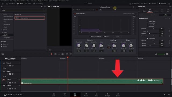This screenshot has height=97, width=172.
Task: Click the Detection Sensitivity knob
Action: tap(94, 46)
